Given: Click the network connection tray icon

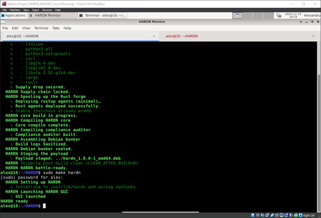Looking at the screenshot, I should tap(279, 15).
